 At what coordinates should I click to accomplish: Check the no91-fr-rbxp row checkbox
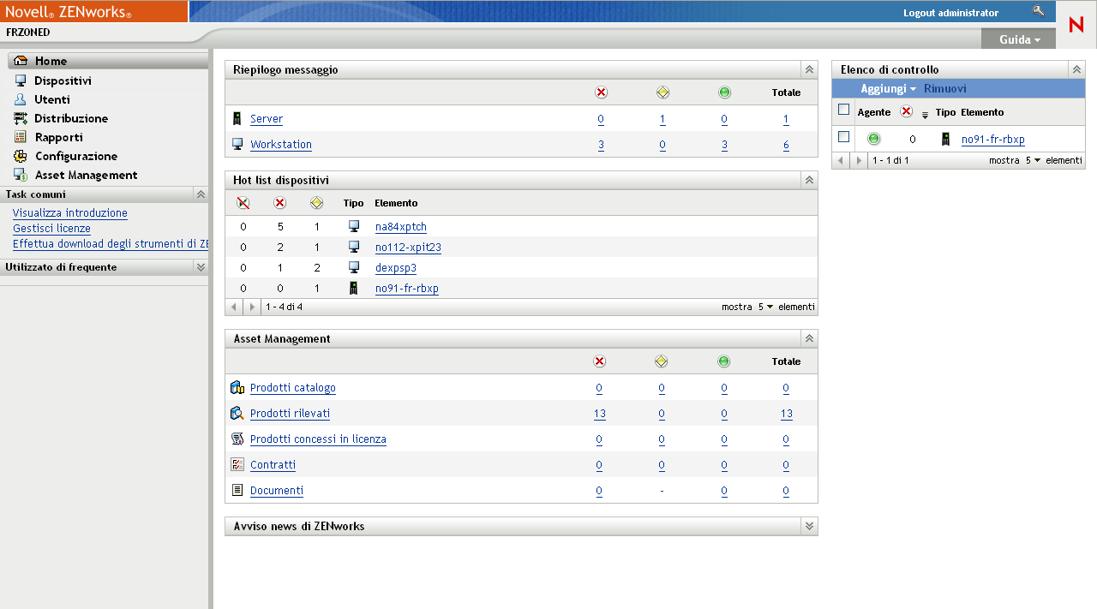click(843, 137)
